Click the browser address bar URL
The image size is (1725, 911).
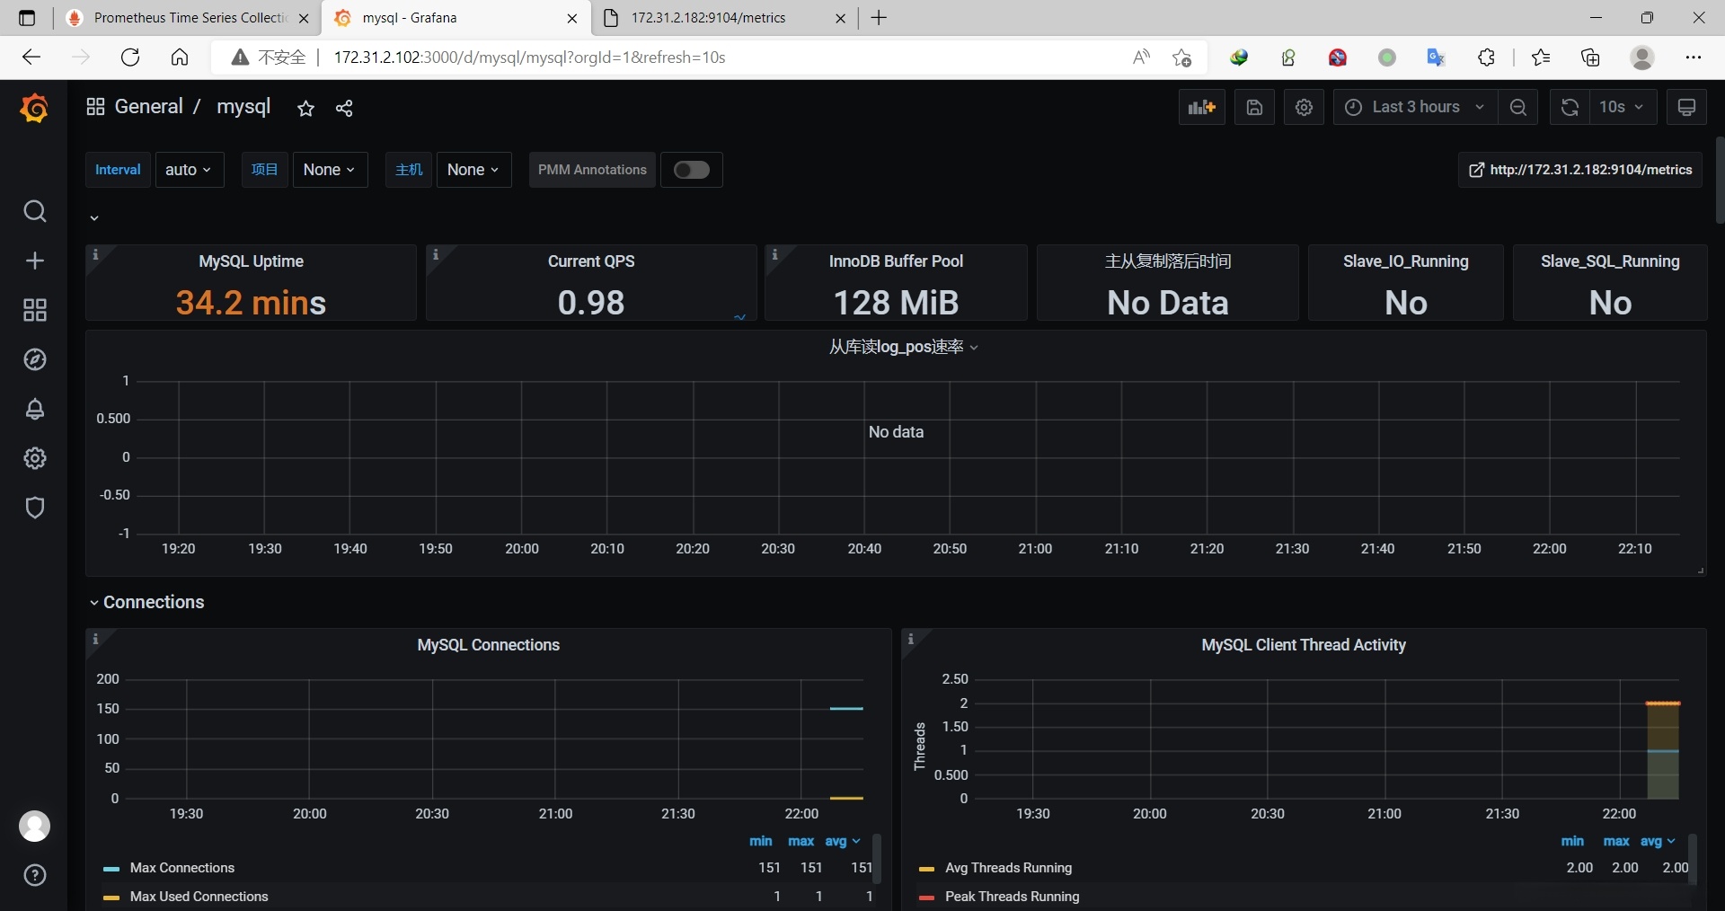[x=530, y=57]
